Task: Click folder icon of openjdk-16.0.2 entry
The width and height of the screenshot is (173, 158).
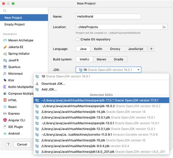Action: [37, 106]
